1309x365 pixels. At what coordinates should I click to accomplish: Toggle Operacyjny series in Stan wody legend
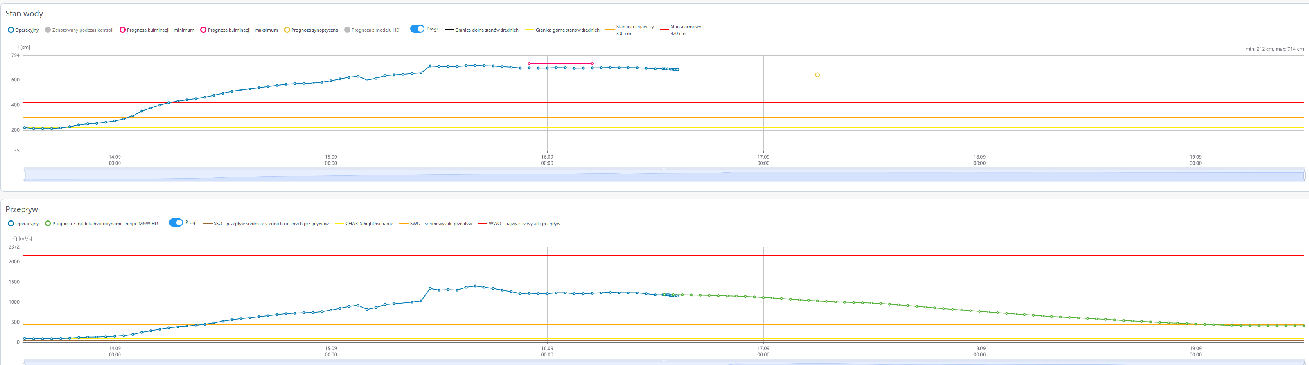pyautogui.click(x=23, y=30)
